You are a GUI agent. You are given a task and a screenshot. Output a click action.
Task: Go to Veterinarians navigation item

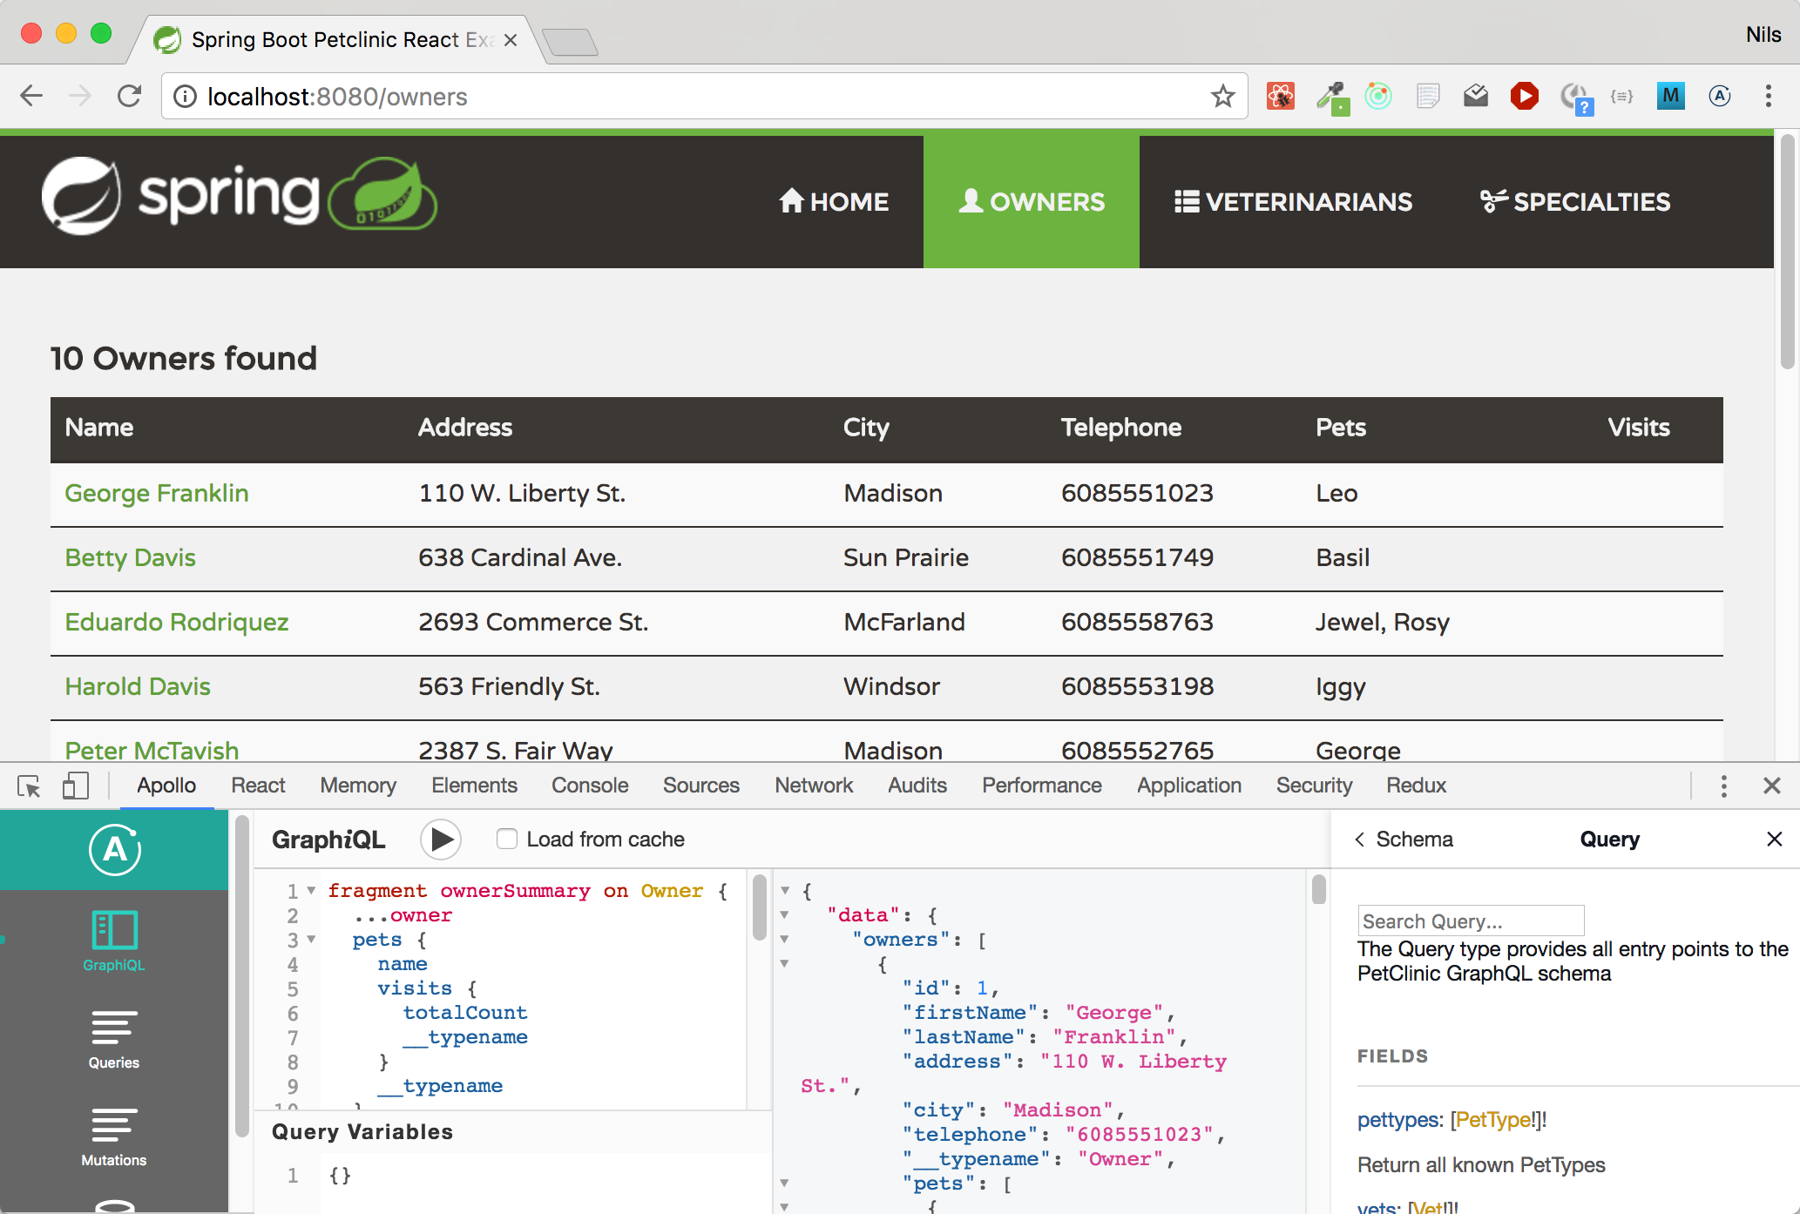coord(1293,202)
